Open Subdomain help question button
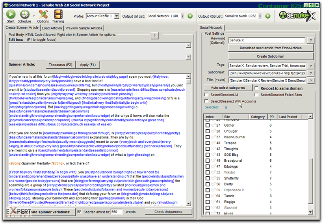The image size is (323, 224). [311, 73]
